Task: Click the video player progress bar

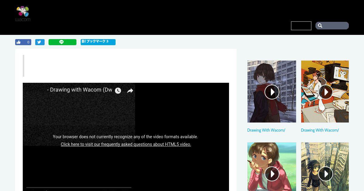Action: [79, 188]
